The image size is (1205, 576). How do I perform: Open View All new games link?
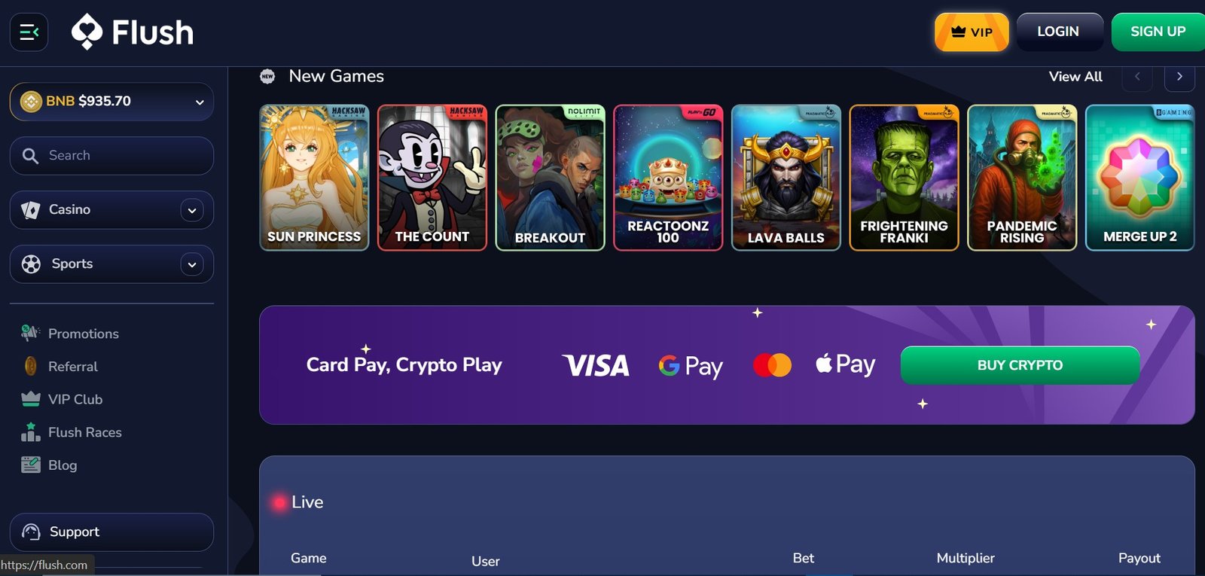(1075, 77)
